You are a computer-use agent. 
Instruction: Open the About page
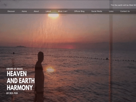tap(36, 11)
